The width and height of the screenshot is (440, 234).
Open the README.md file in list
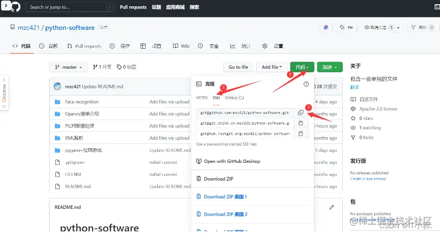click(78, 186)
